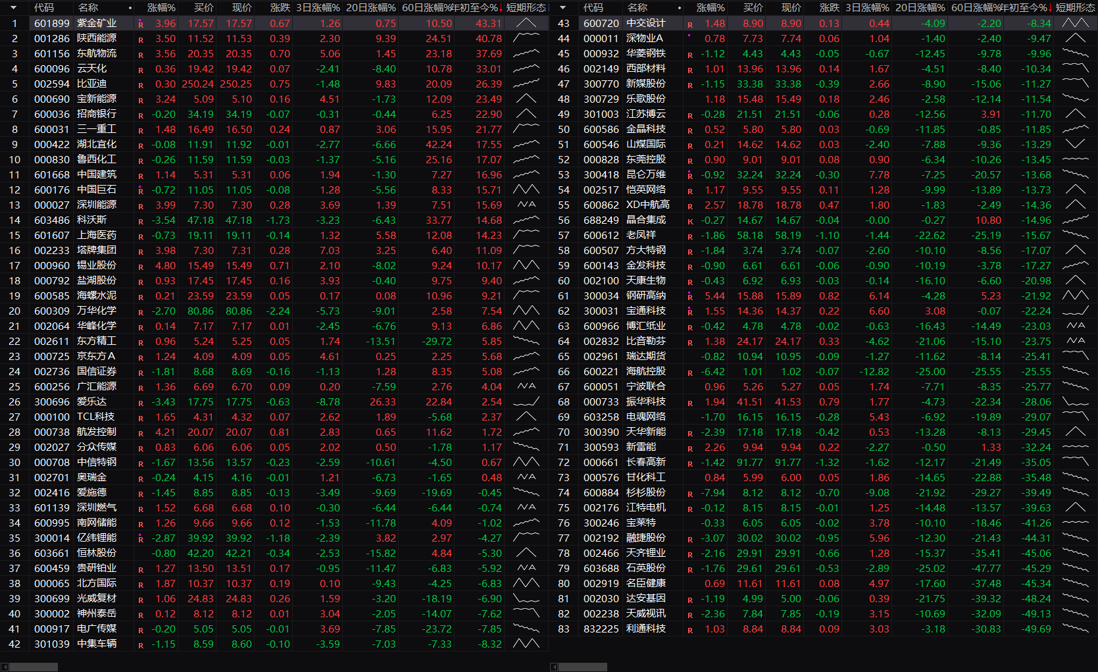
Task: Open the sparkline in the 爱乐达 row
Action: pos(526,401)
